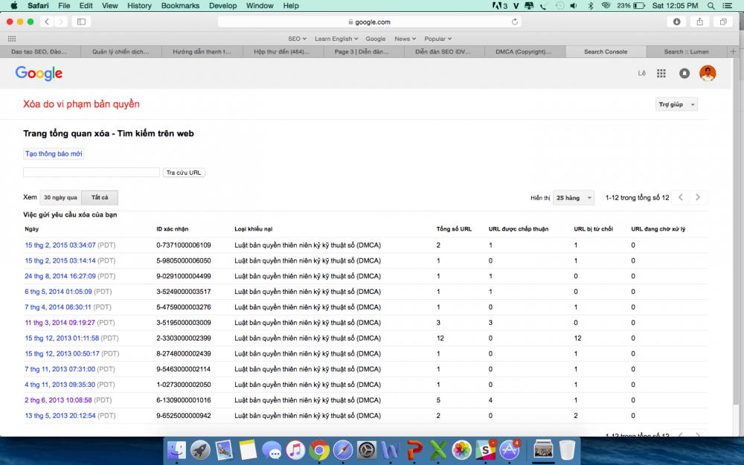Open iTunes from the Dock
The image size is (744, 465).
pyautogui.click(x=295, y=450)
